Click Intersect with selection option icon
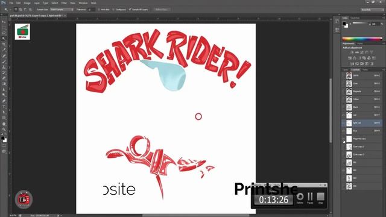Viewport: 386px width, 217px height. point(30,10)
